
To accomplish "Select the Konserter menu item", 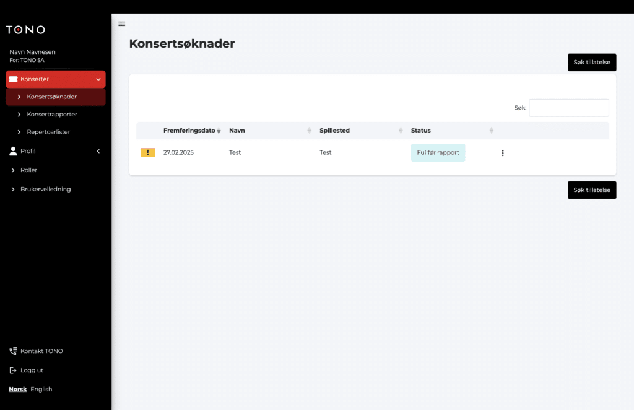I will (56, 79).
